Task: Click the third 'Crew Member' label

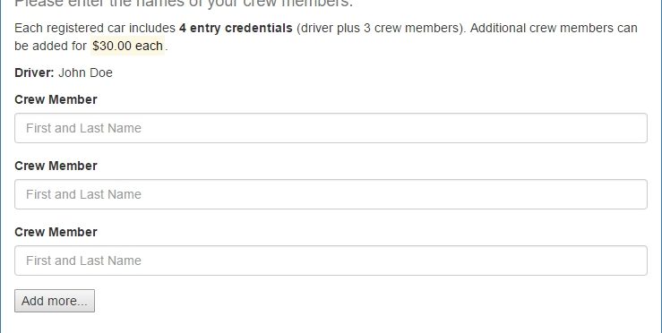Action: point(56,232)
